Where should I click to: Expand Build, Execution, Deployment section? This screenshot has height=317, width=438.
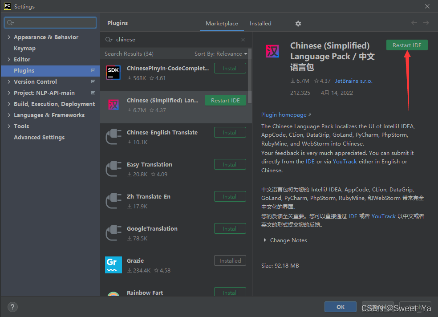pos(9,104)
